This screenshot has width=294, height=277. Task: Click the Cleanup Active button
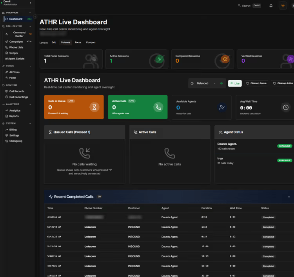pyautogui.click(x=283, y=83)
